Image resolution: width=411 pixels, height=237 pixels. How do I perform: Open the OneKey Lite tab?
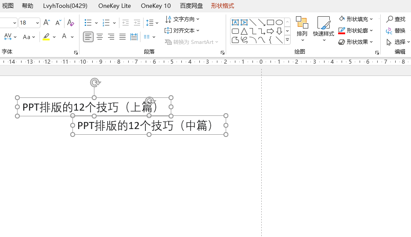coord(115,6)
